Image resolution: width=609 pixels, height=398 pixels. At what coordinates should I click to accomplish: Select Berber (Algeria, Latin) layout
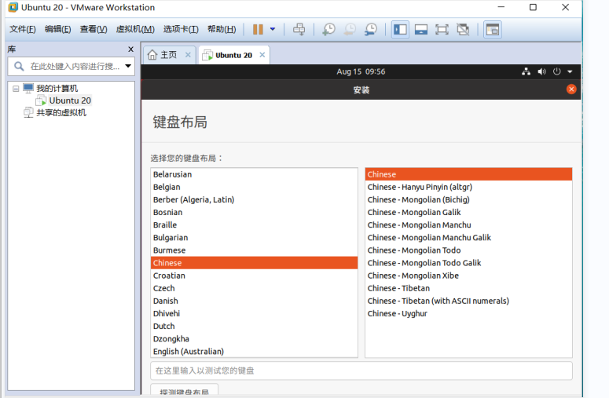click(254, 199)
